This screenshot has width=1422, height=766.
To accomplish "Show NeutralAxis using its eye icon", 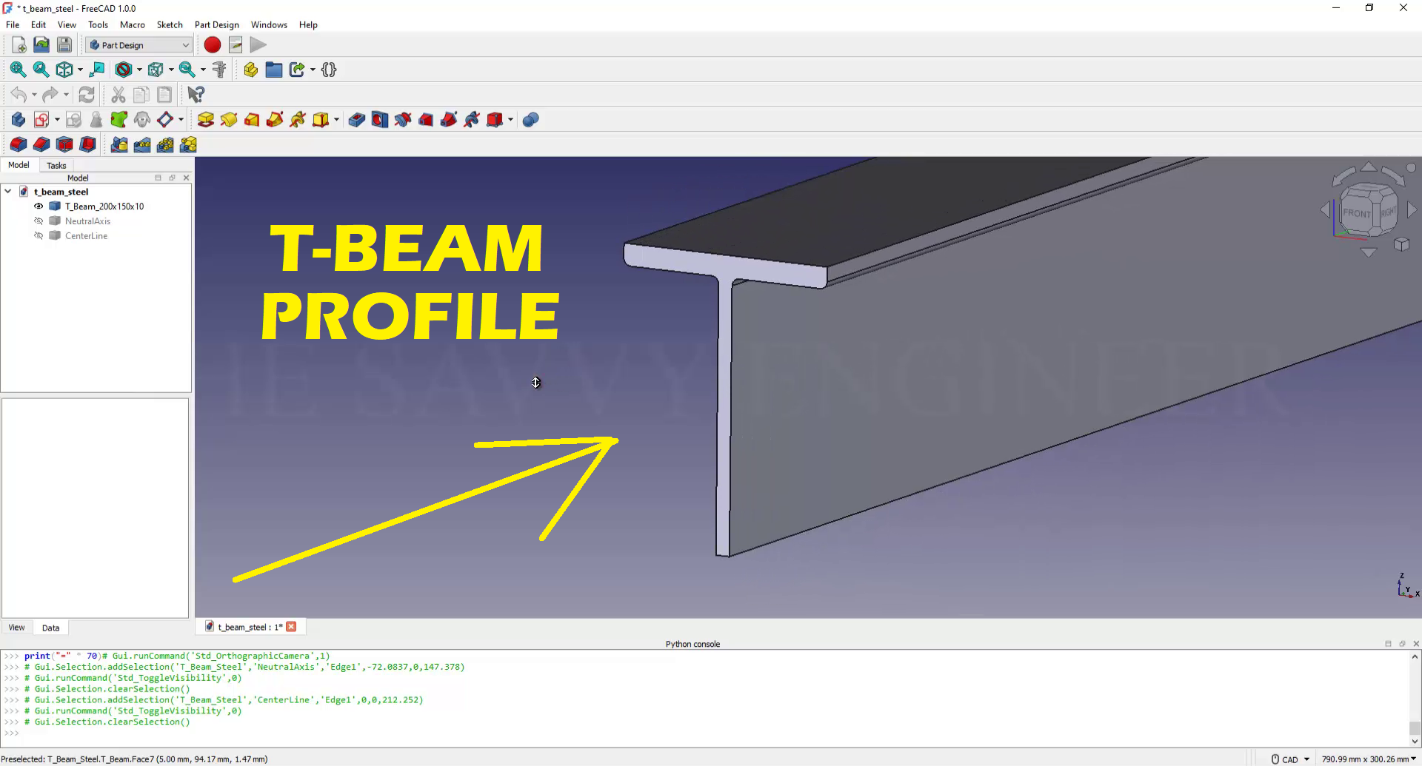I will click(39, 221).
